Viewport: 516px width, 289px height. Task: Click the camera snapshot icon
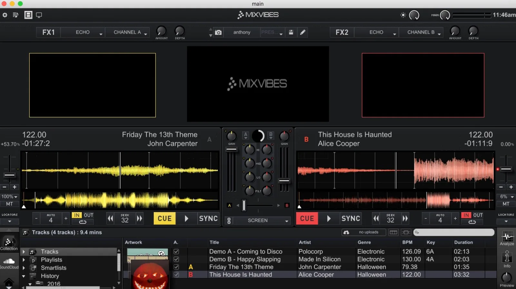coord(218,32)
